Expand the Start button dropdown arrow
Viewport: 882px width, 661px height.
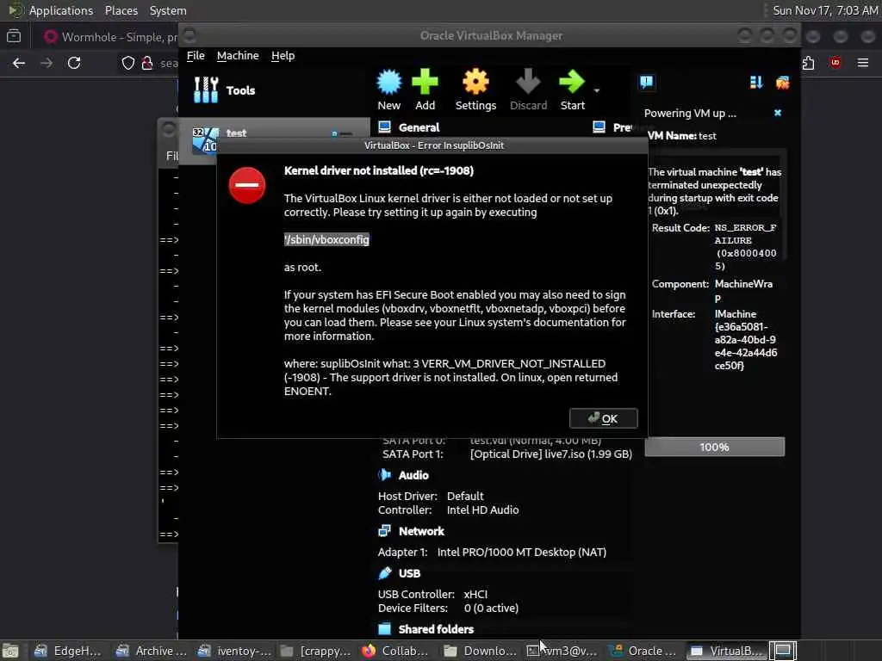pyautogui.click(x=596, y=90)
